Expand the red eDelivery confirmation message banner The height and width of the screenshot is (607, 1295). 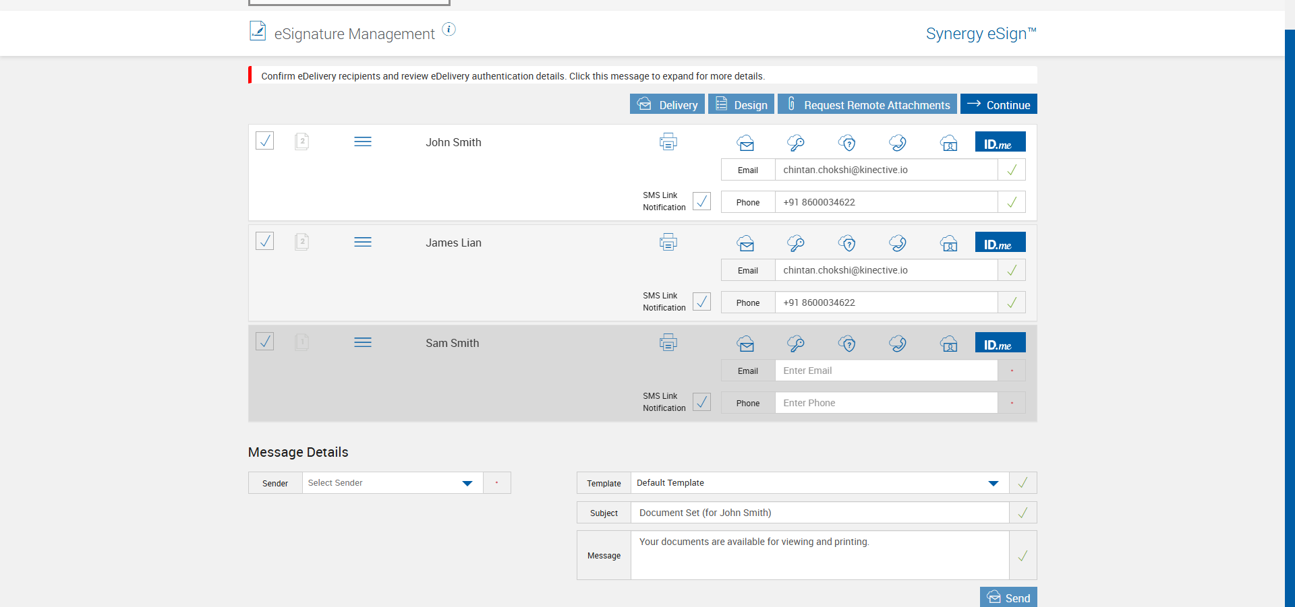pyautogui.click(x=513, y=76)
